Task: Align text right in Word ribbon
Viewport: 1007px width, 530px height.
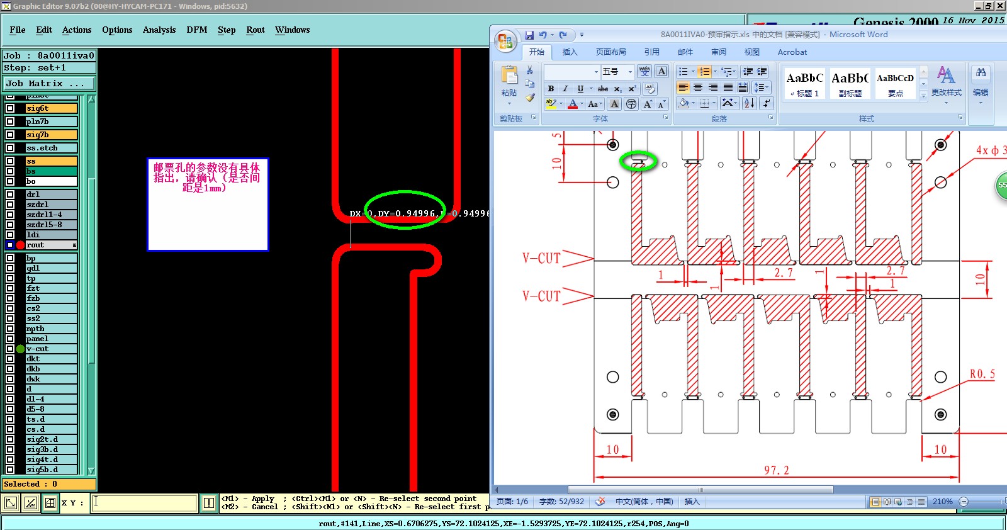Action: click(x=713, y=87)
